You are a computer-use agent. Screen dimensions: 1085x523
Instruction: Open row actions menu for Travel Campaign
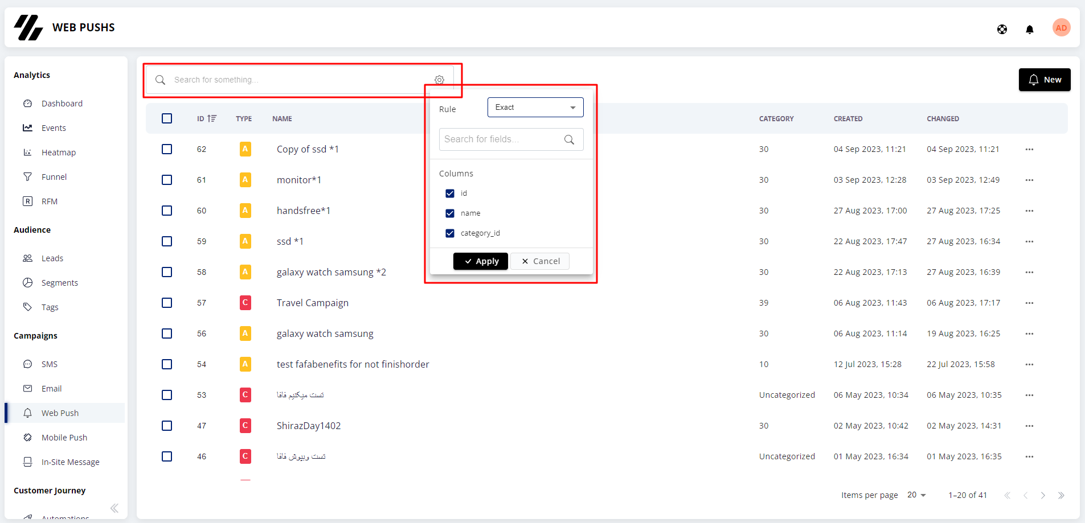pos(1029,303)
